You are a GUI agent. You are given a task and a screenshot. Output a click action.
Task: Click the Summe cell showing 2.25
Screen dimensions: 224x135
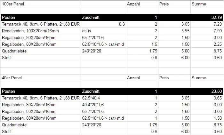207,44
